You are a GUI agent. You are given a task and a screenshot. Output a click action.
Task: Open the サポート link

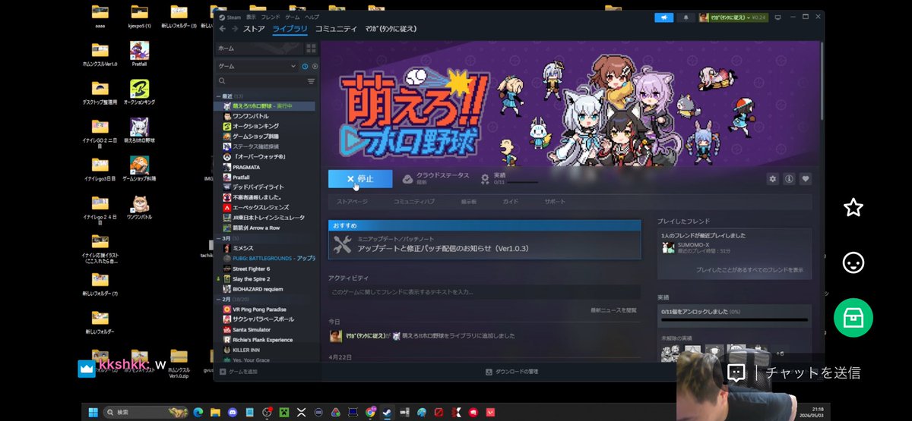(555, 202)
